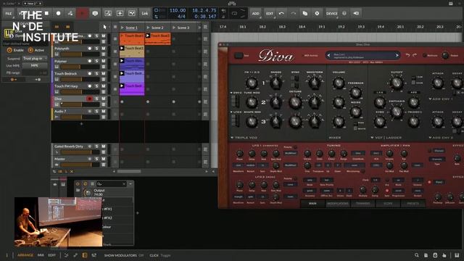
Task: Click the Link sync button
Action: (x=144, y=13)
